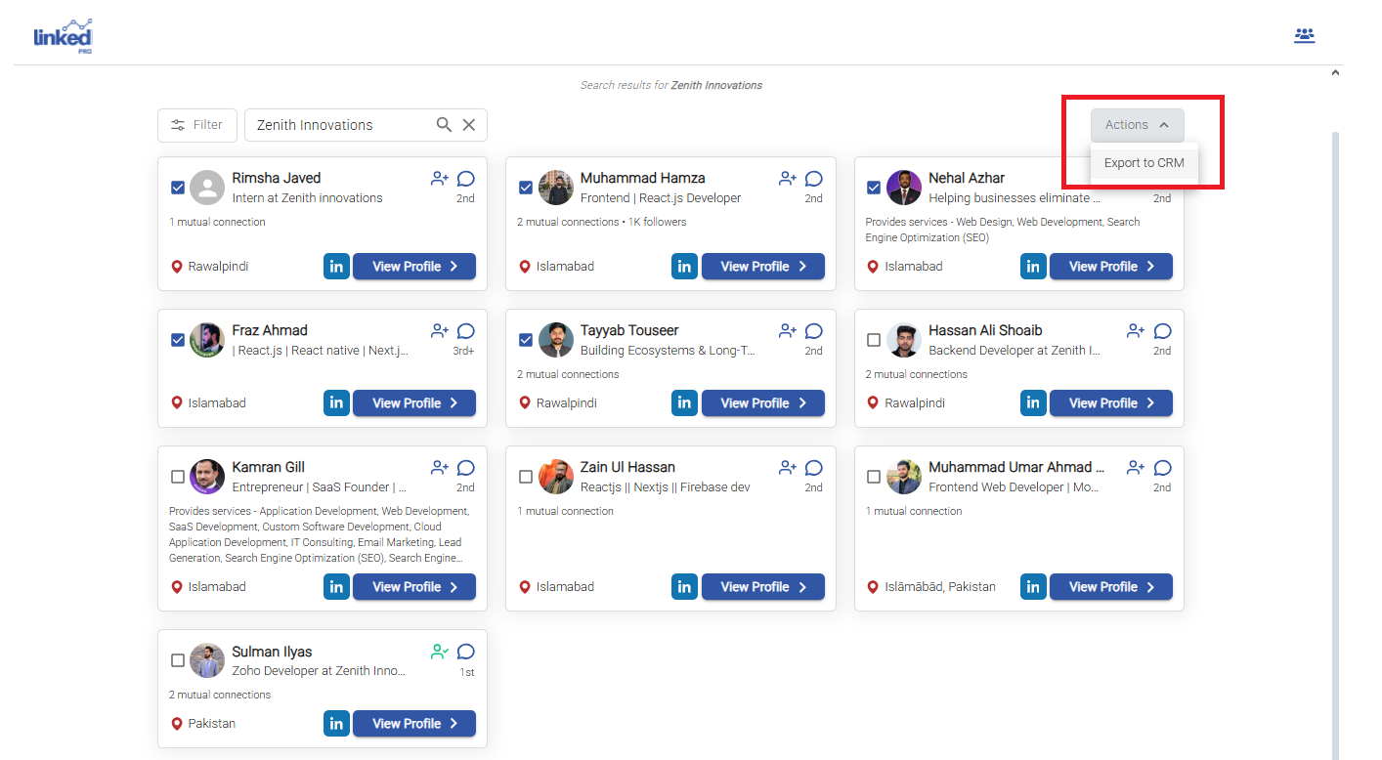Choose Export to CRM menu option

click(x=1144, y=163)
